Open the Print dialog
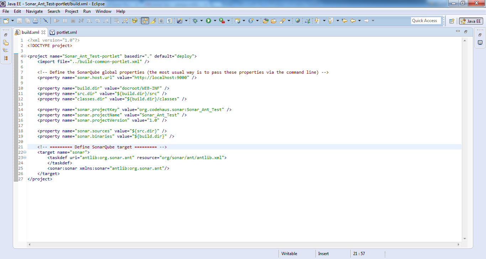486x259 pixels. [x=36, y=21]
